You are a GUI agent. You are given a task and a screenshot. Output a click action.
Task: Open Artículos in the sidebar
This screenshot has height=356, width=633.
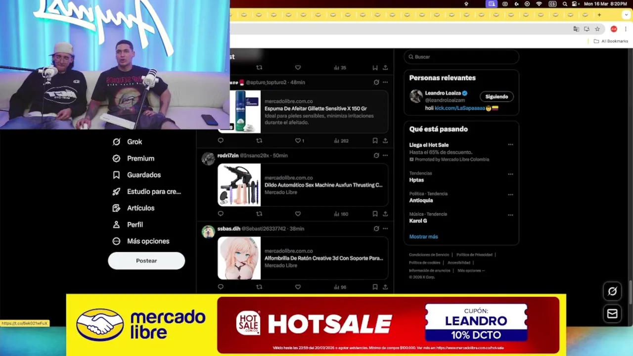tap(133, 208)
